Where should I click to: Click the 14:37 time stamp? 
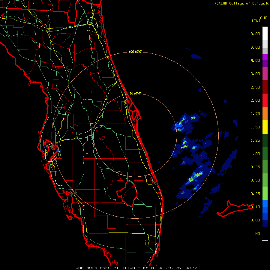191,268
